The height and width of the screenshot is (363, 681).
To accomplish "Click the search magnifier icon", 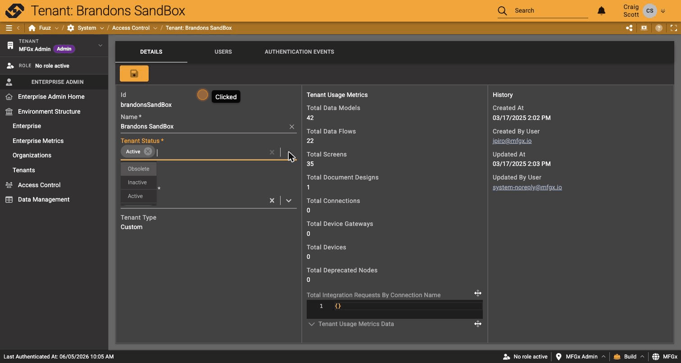I will coord(503,10).
